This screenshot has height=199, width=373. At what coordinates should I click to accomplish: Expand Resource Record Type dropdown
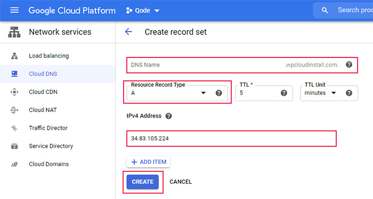pos(204,93)
